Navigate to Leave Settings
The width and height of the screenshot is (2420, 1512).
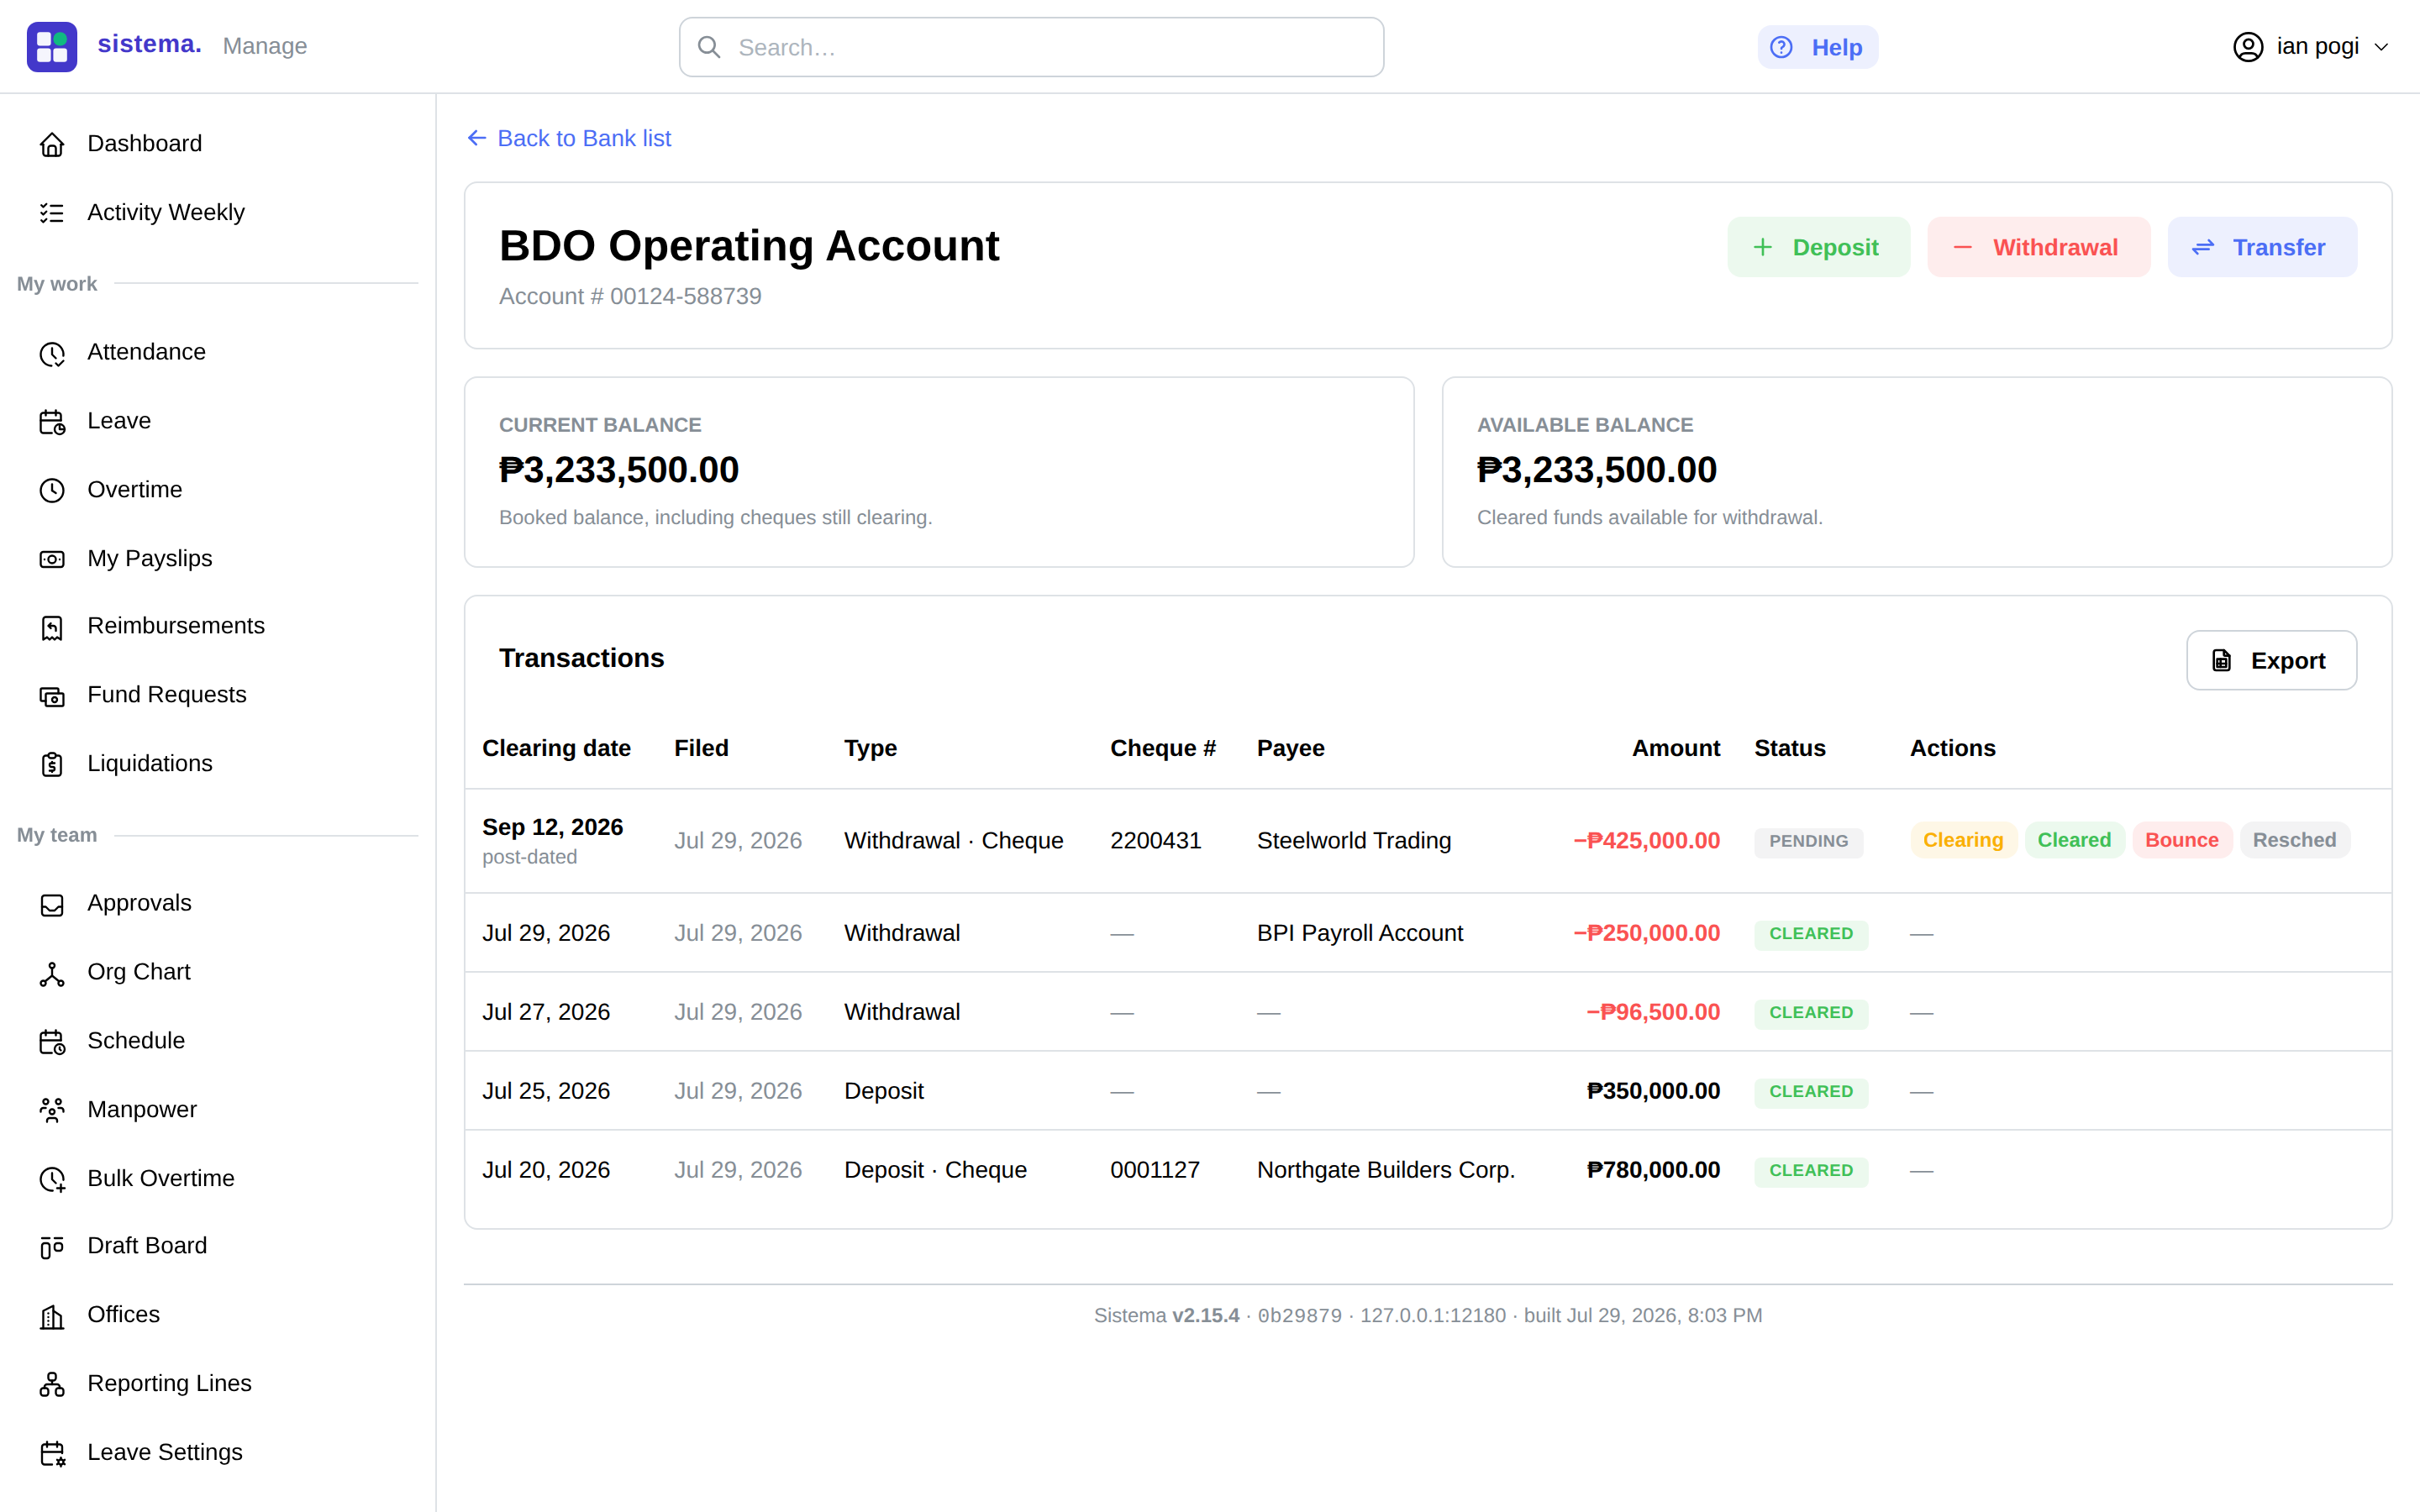pos(217,1452)
